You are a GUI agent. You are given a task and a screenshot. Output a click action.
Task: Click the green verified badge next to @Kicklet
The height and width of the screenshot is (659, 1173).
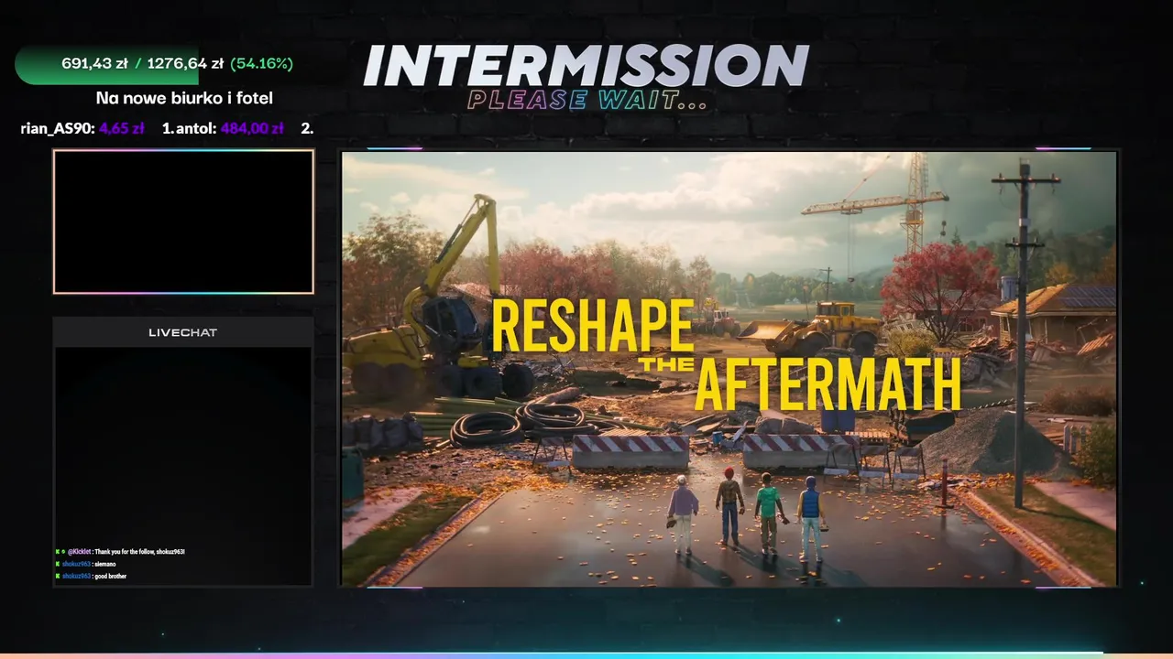63,552
